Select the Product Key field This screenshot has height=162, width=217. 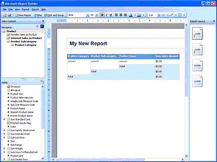(x=16, y=94)
